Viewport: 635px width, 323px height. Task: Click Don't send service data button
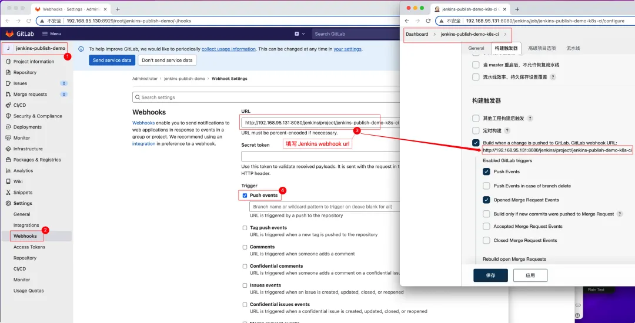(x=167, y=60)
